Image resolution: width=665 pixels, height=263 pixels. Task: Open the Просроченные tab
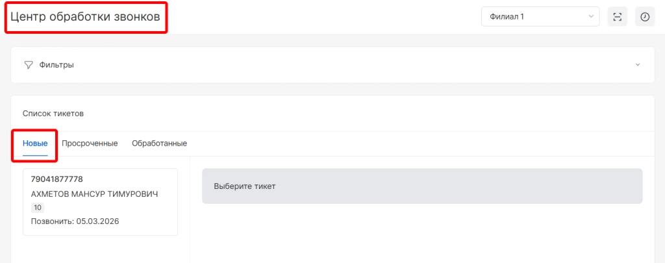click(90, 144)
